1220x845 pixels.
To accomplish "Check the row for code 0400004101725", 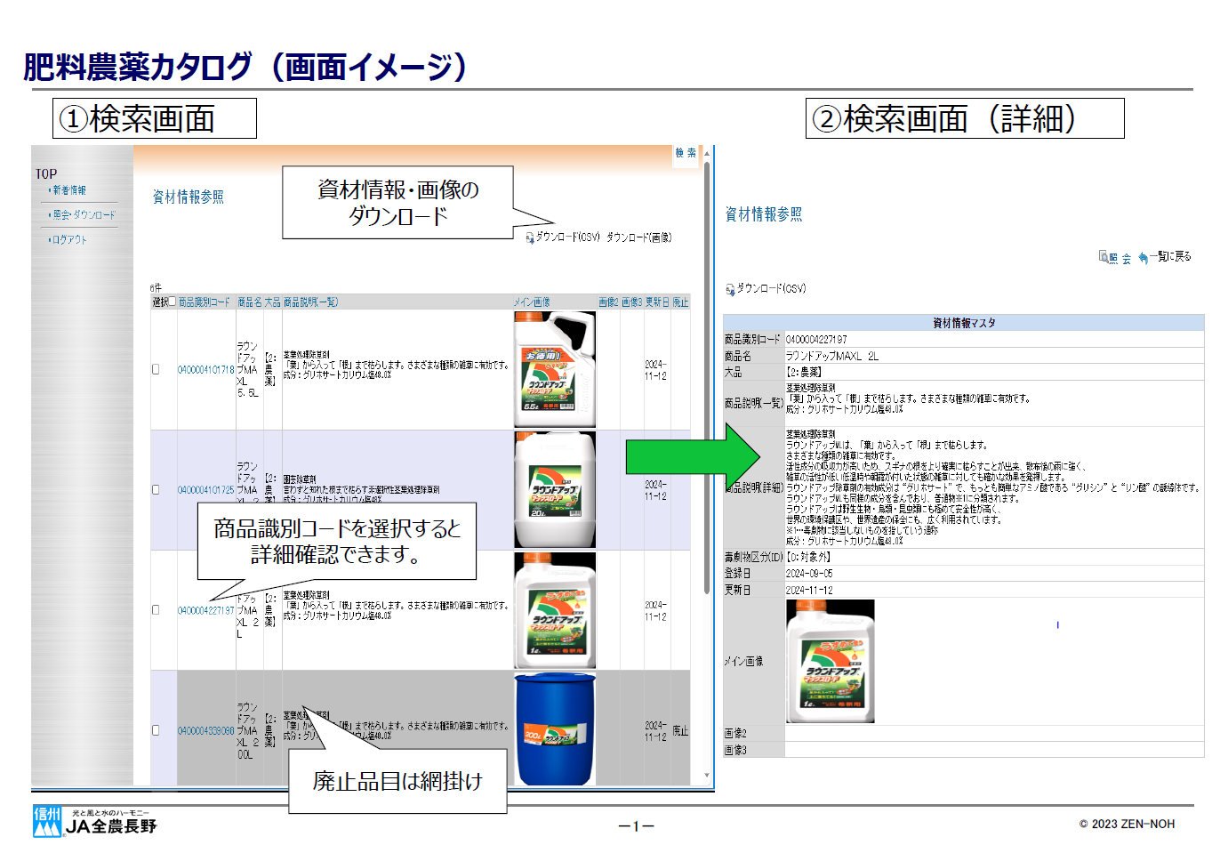I will [x=156, y=489].
